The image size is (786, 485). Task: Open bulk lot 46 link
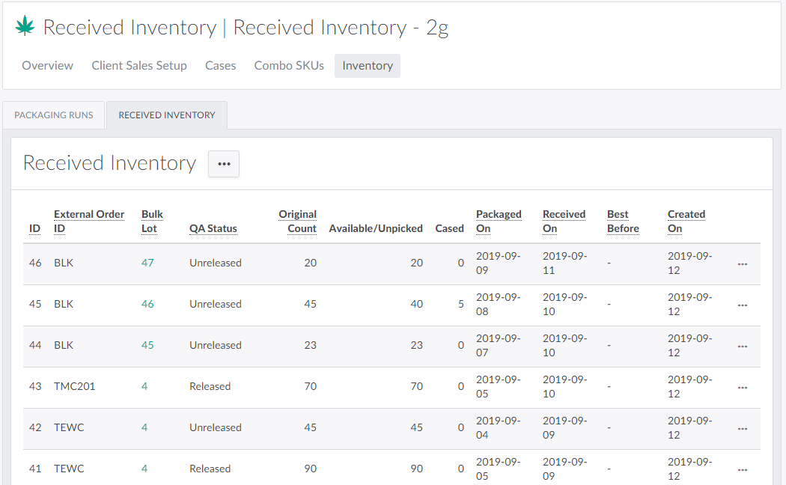(147, 305)
